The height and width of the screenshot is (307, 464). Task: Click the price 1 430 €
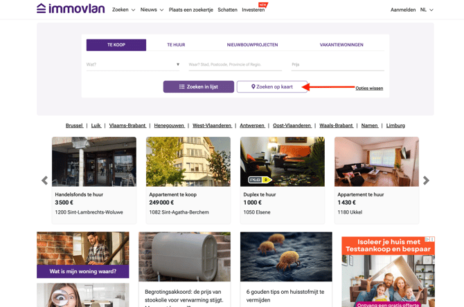(347, 203)
